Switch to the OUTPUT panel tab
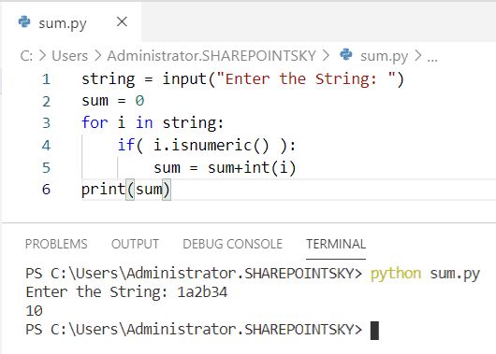496x354 pixels. tap(135, 244)
